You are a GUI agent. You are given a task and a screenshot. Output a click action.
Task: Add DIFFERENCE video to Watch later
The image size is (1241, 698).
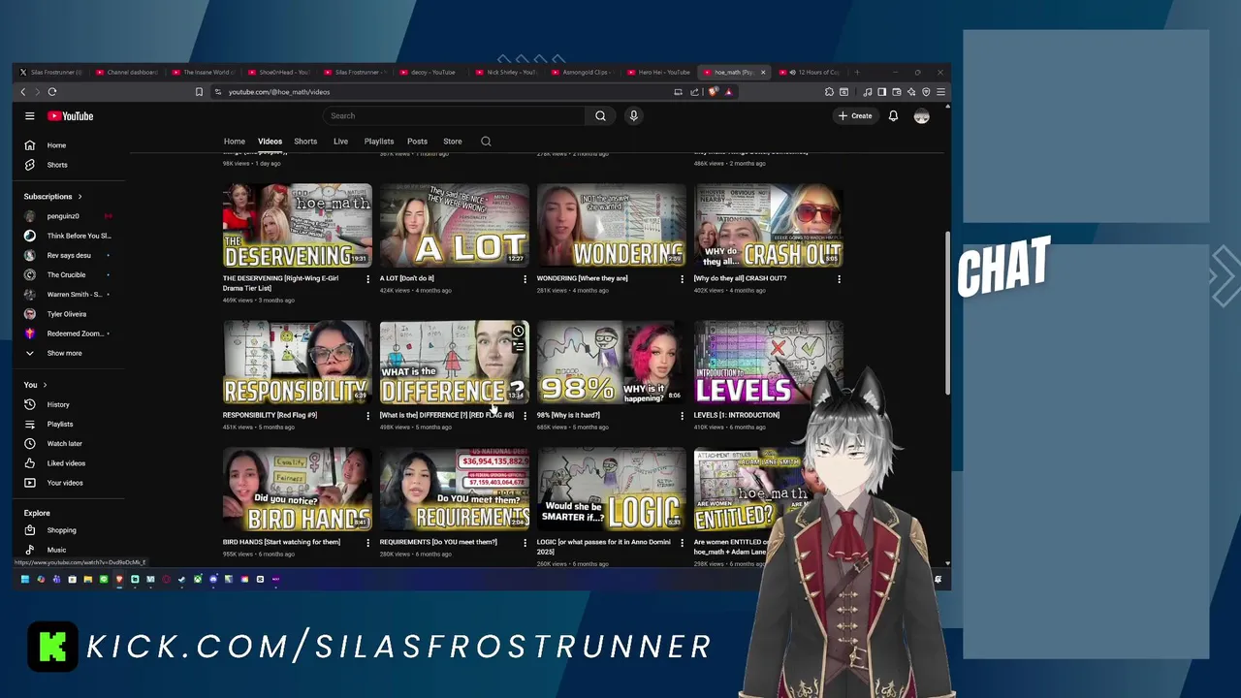[519, 332]
